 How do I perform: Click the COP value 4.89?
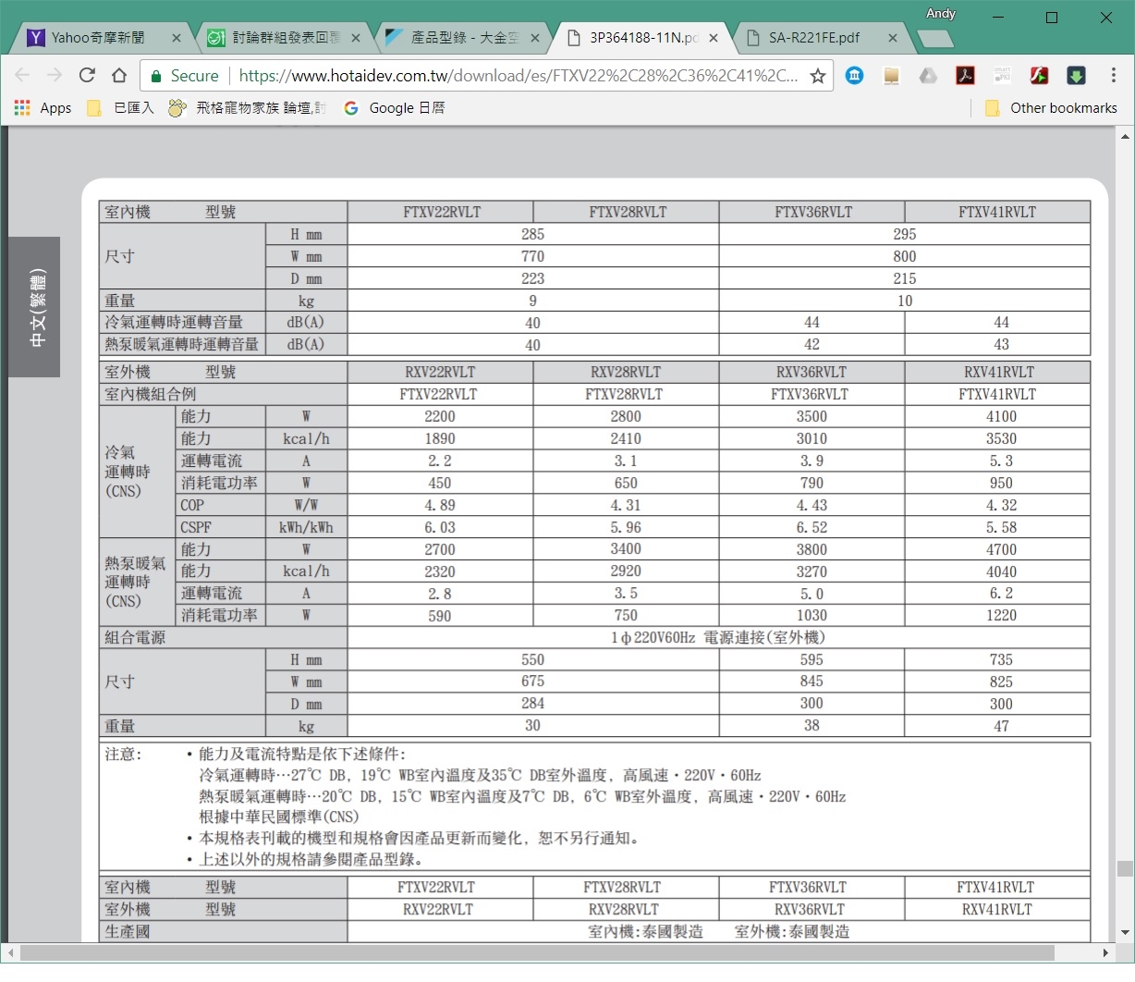point(440,505)
